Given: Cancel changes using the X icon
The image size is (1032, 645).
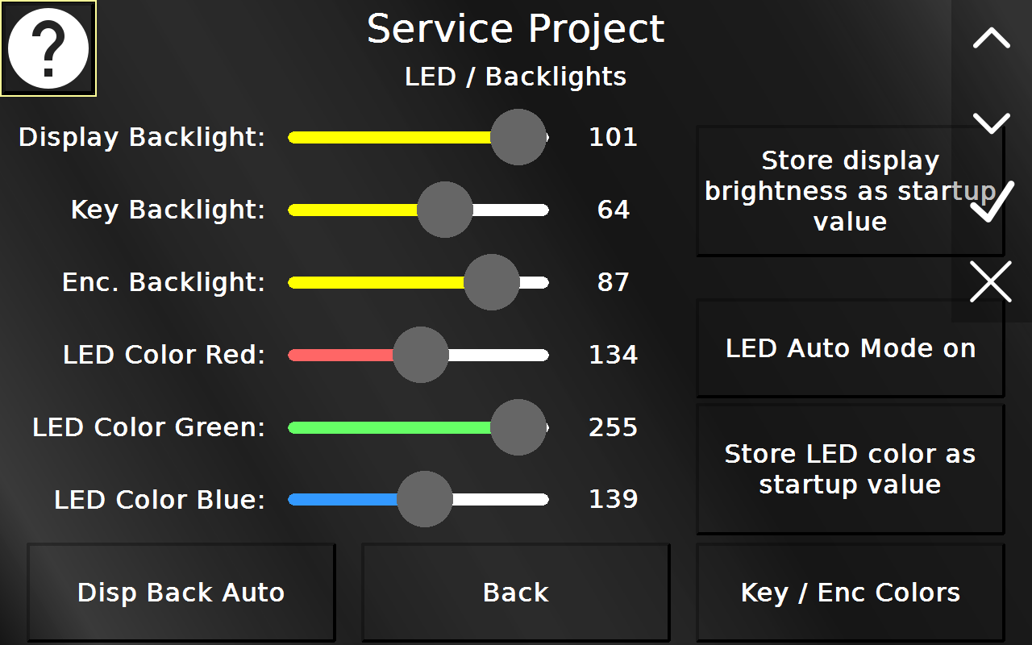Looking at the screenshot, I should [x=990, y=282].
